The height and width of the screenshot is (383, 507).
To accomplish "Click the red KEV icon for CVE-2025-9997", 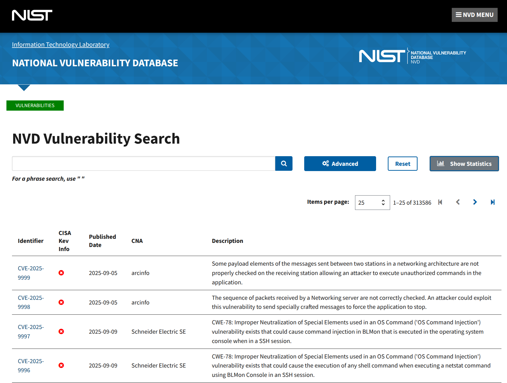I will point(61,331).
